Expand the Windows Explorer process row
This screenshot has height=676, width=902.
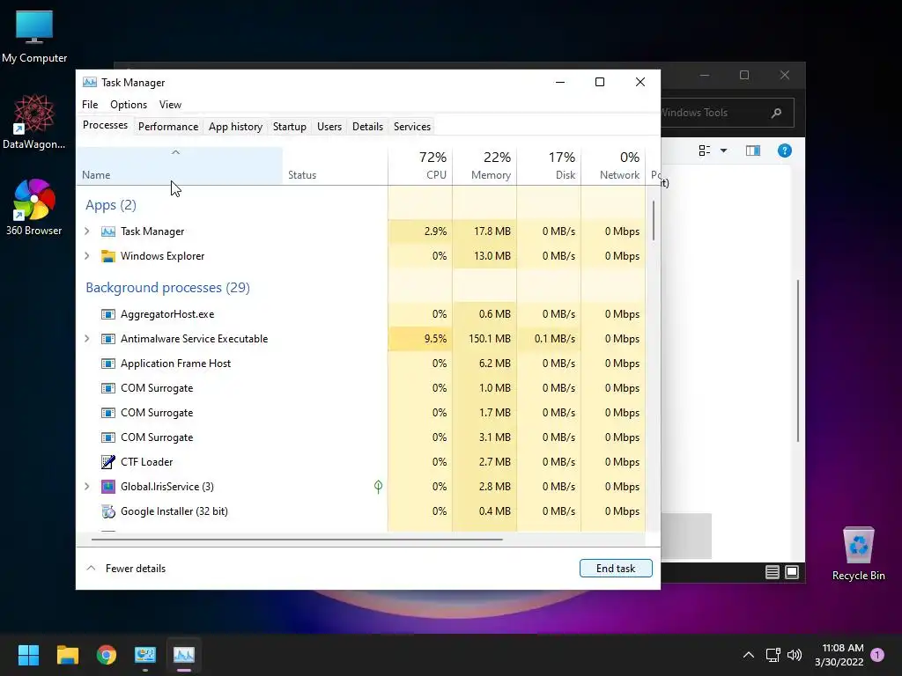tap(87, 256)
